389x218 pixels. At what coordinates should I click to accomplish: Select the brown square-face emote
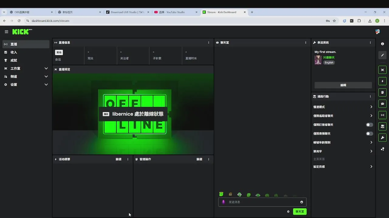tap(230, 194)
